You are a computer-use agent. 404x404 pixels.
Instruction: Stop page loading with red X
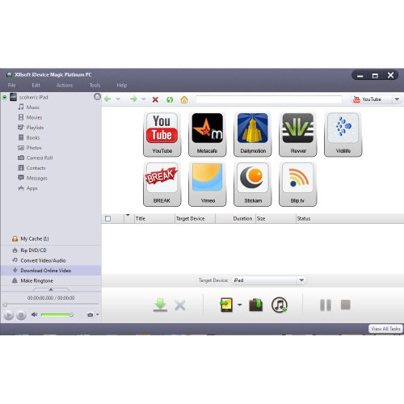[x=155, y=99]
